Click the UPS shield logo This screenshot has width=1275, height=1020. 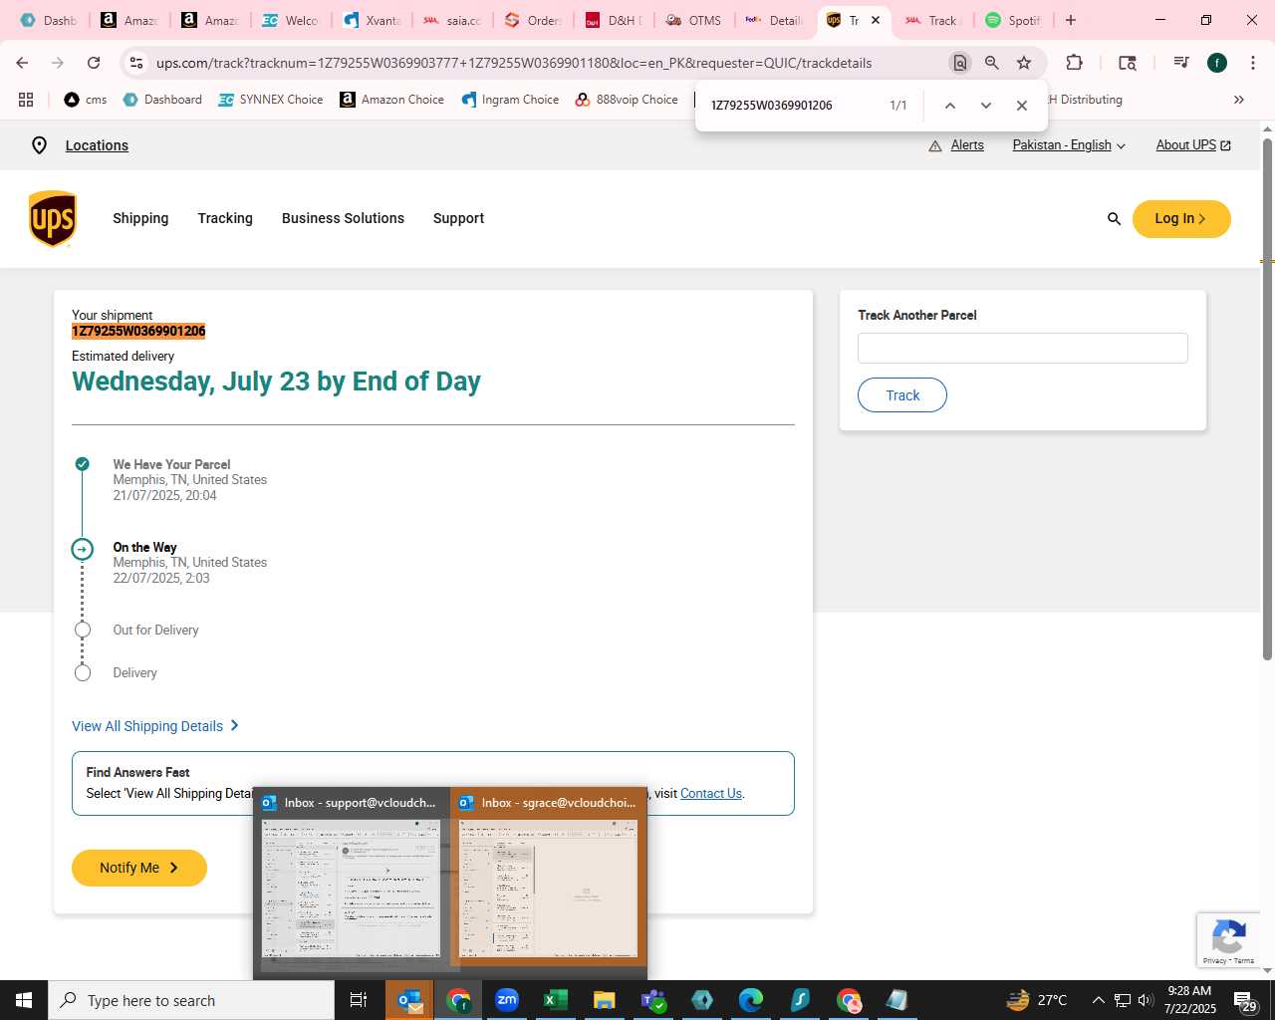(53, 218)
